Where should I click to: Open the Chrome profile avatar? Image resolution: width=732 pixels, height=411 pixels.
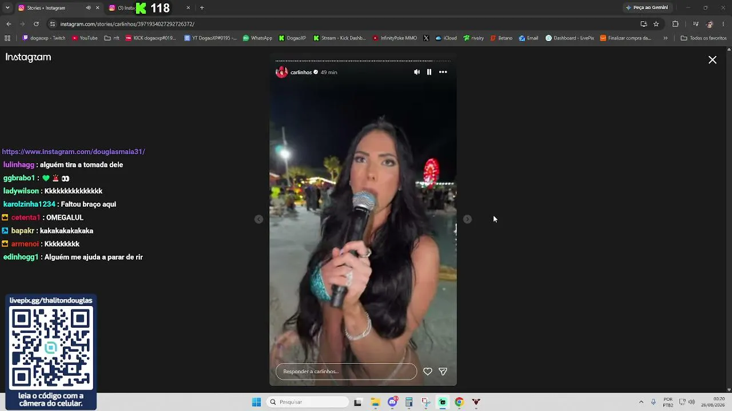click(710, 24)
